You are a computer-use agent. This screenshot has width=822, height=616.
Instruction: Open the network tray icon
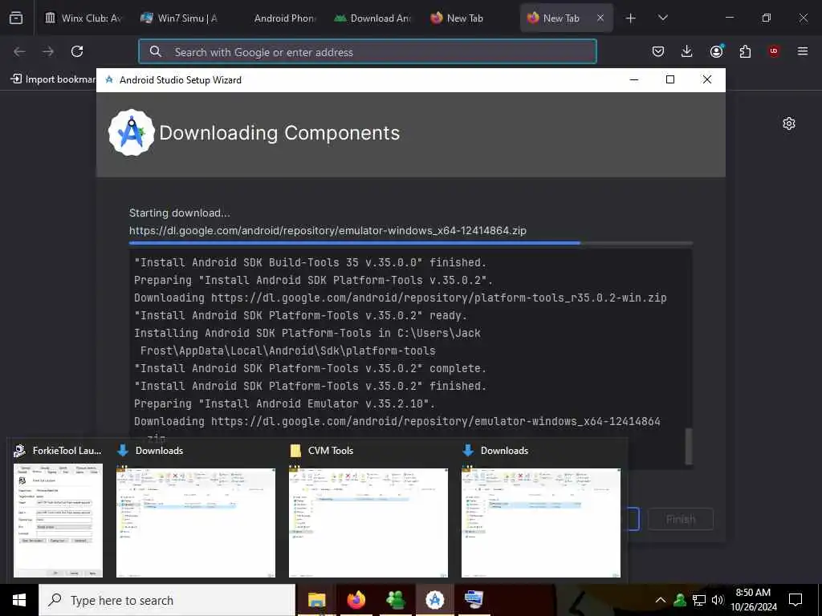tap(699, 600)
